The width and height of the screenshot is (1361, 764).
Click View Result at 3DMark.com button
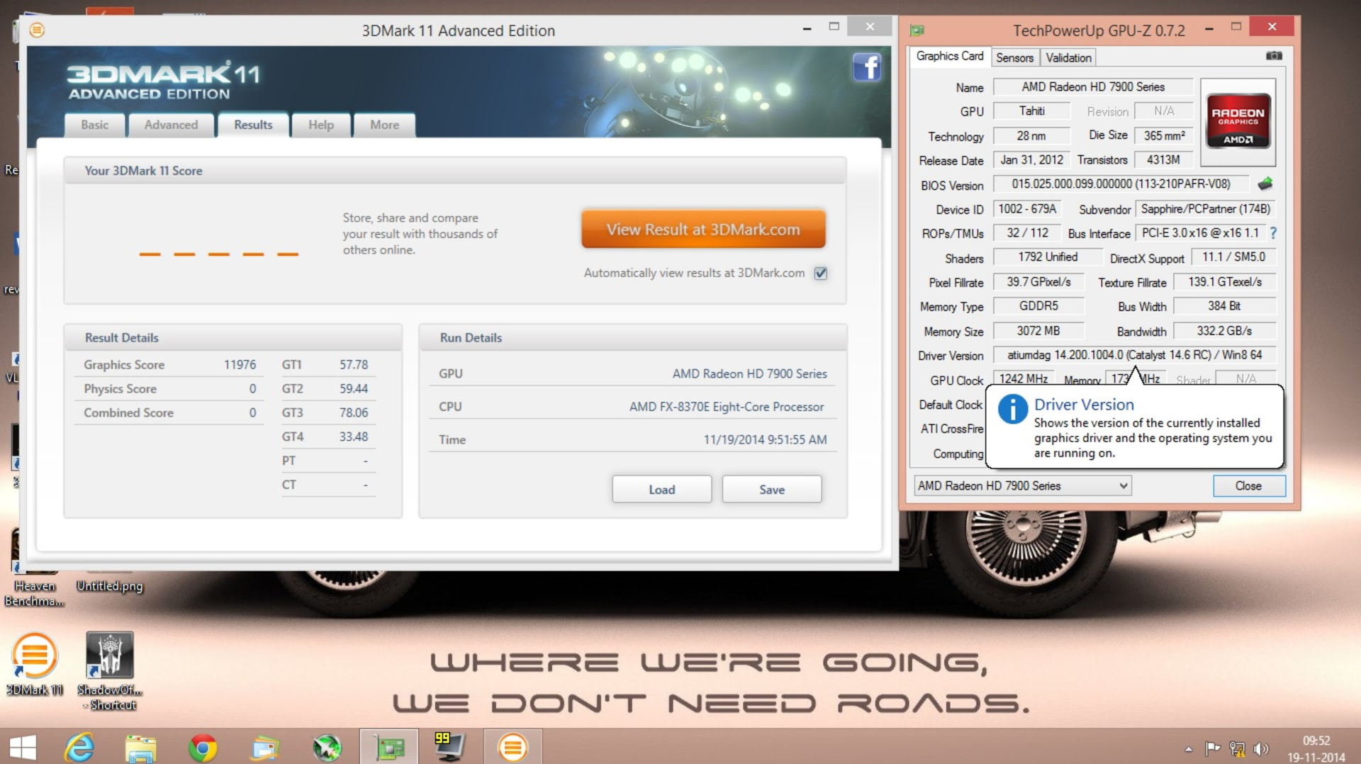703,230
